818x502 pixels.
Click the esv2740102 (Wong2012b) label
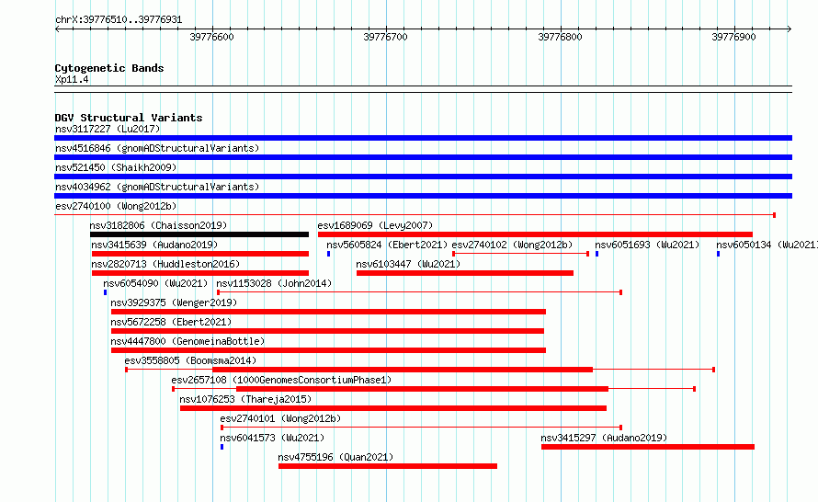(x=512, y=245)
